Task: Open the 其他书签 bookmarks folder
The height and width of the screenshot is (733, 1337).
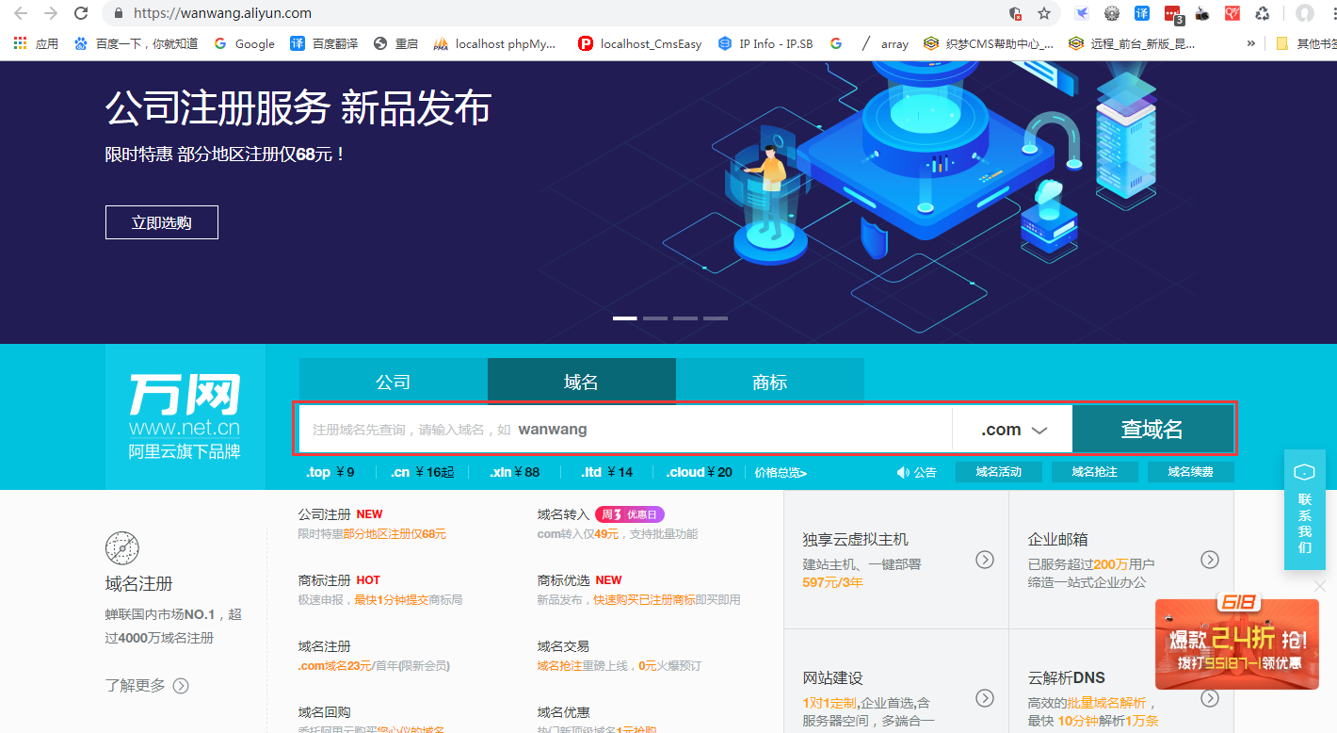Action: (1307, 43)
